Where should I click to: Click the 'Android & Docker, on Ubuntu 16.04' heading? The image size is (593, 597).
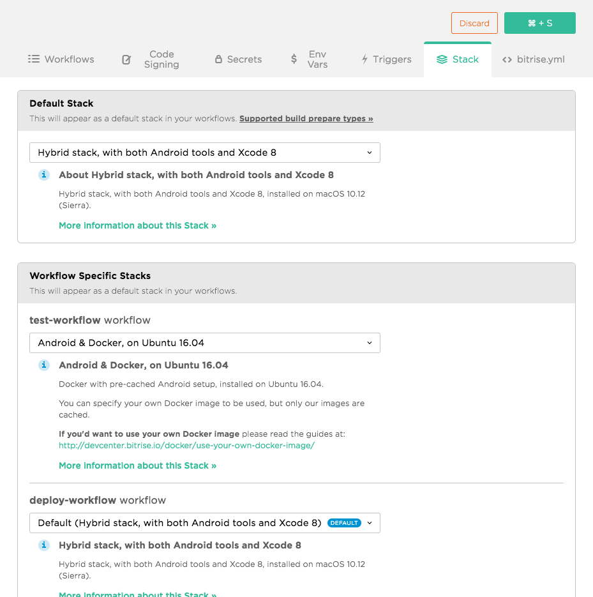coord(144,365)
